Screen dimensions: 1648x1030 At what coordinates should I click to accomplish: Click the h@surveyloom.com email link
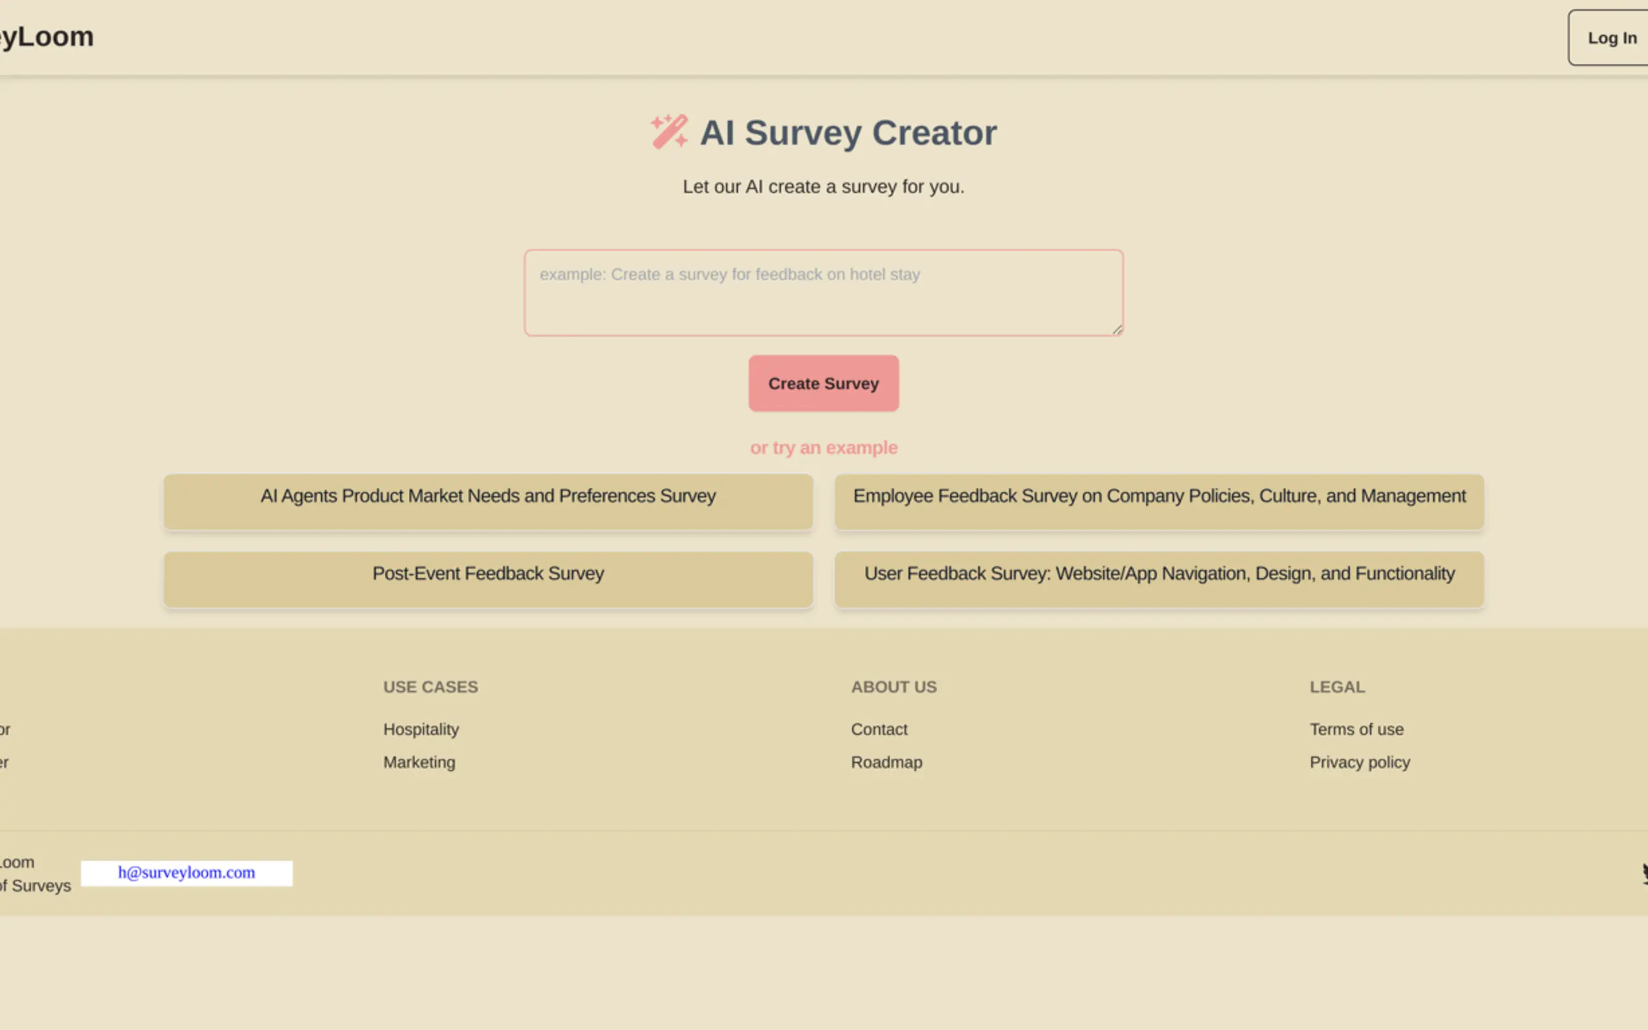[x=187, y=872]
